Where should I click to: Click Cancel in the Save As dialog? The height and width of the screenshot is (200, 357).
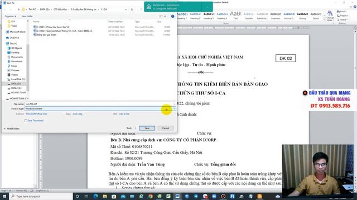click(x=166, y=128)
